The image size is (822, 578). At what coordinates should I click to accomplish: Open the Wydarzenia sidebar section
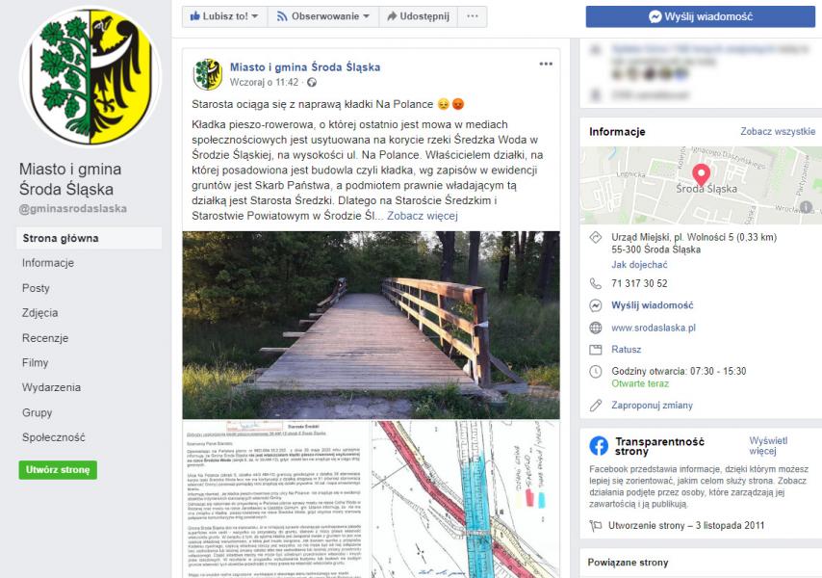point(51,387)
